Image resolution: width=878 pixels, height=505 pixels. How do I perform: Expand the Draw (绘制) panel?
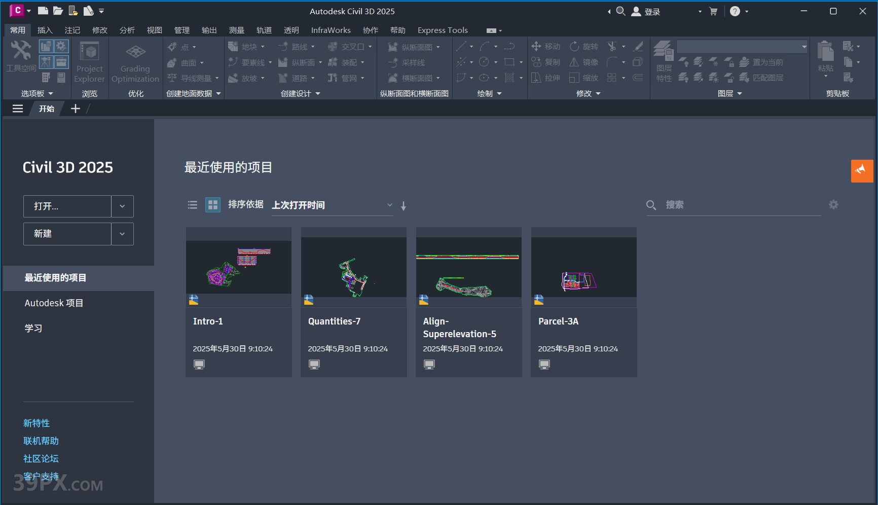[x=490, y=93]
